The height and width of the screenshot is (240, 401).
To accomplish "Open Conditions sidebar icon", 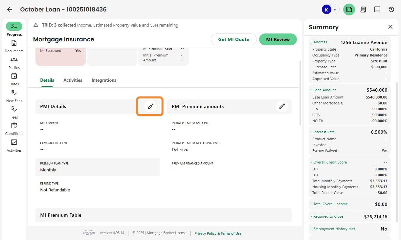I will click(x=14, y=126).
